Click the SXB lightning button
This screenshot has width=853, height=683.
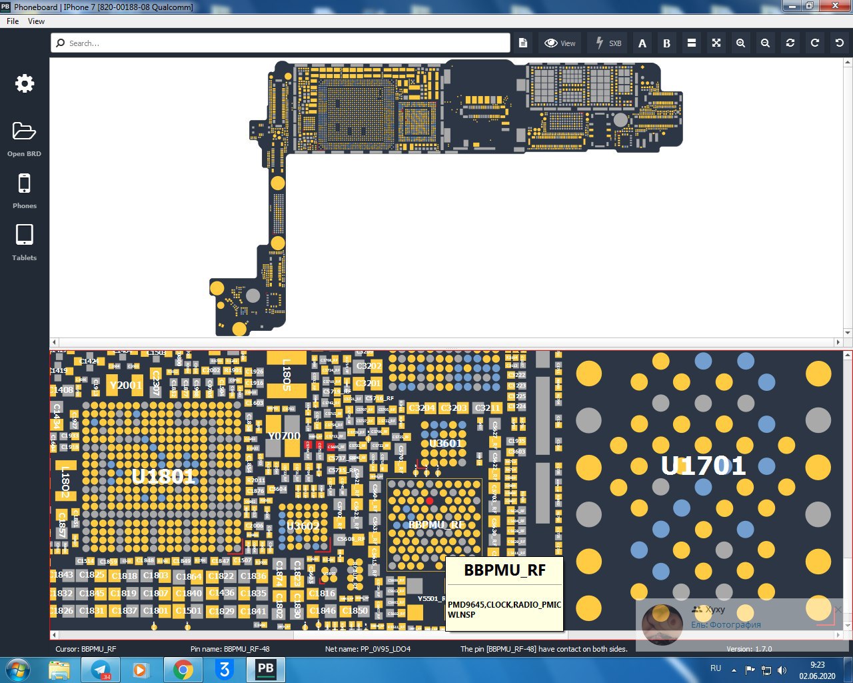pyautogui.click(x=608, y=43)
